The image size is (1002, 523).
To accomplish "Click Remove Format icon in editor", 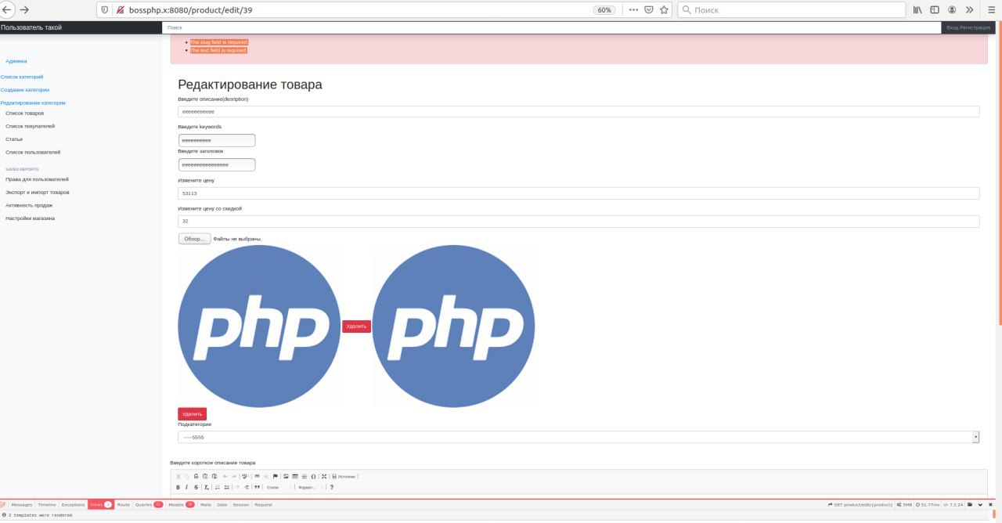I will pyautogui.click(x=207, y=487).
